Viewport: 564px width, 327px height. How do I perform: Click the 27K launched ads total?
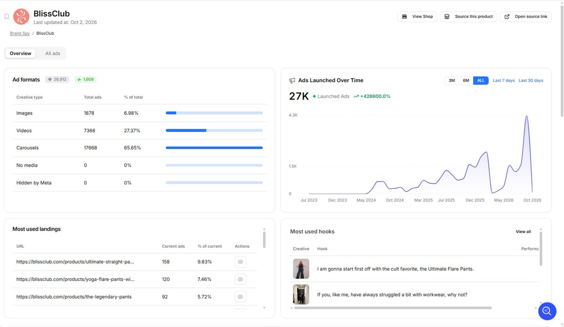pos(299,96)
